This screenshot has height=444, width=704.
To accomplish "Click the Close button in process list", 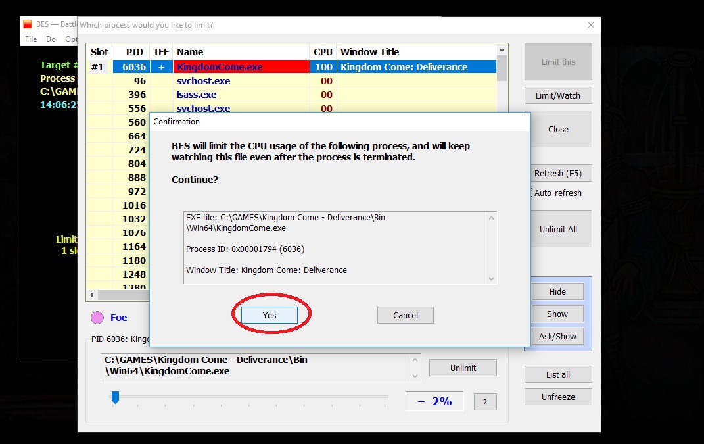I will click(558, 129).
